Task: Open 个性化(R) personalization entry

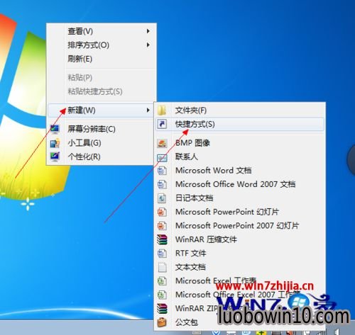Action: pos(102,157)
